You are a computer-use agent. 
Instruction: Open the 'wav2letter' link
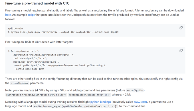click(x=141, y=102)
